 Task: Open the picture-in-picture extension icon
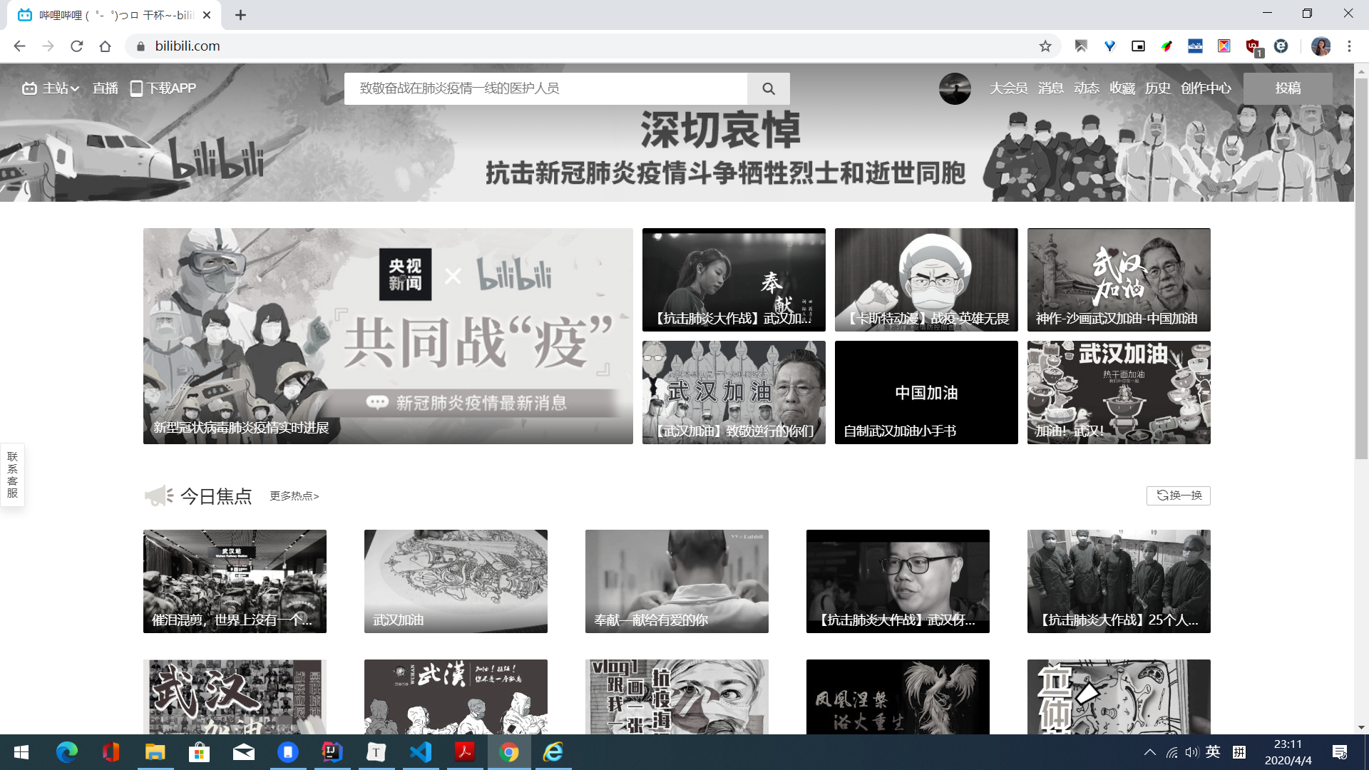point(1138,46)
